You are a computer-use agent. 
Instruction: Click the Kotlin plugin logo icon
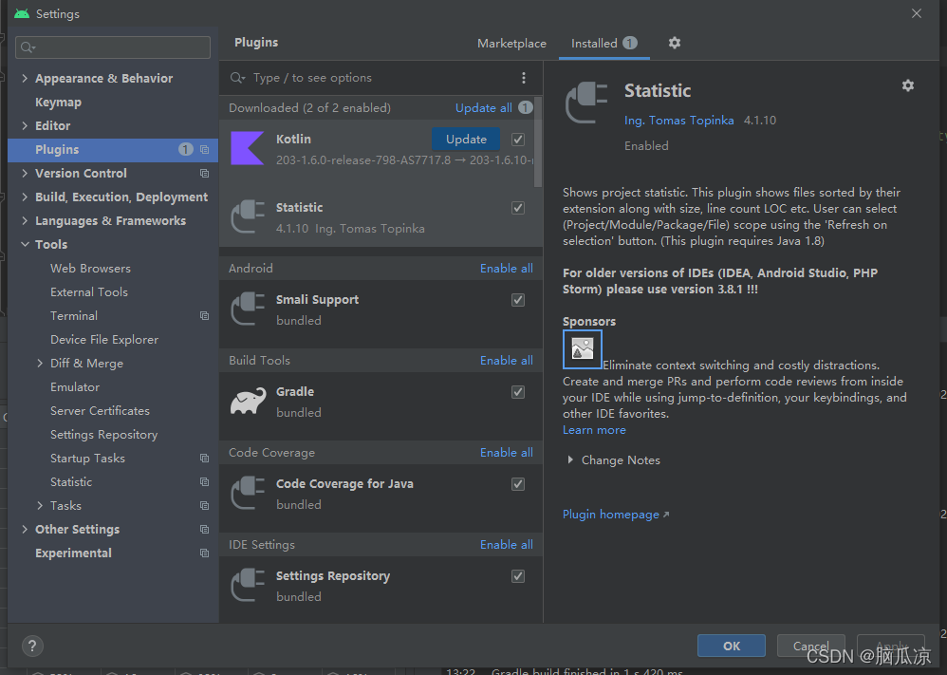[248, 148]
